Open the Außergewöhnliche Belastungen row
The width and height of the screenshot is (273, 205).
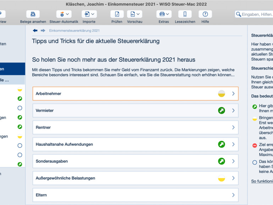point(135,178)
